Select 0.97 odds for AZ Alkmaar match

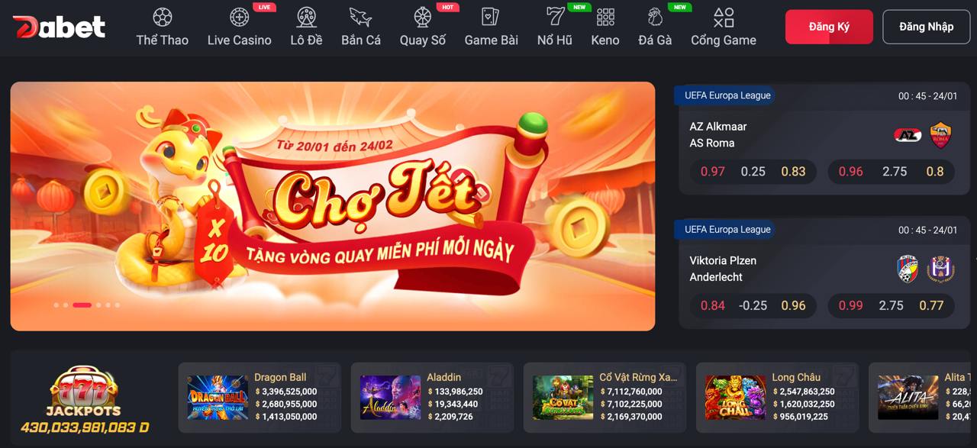click(x=713, y=172)
